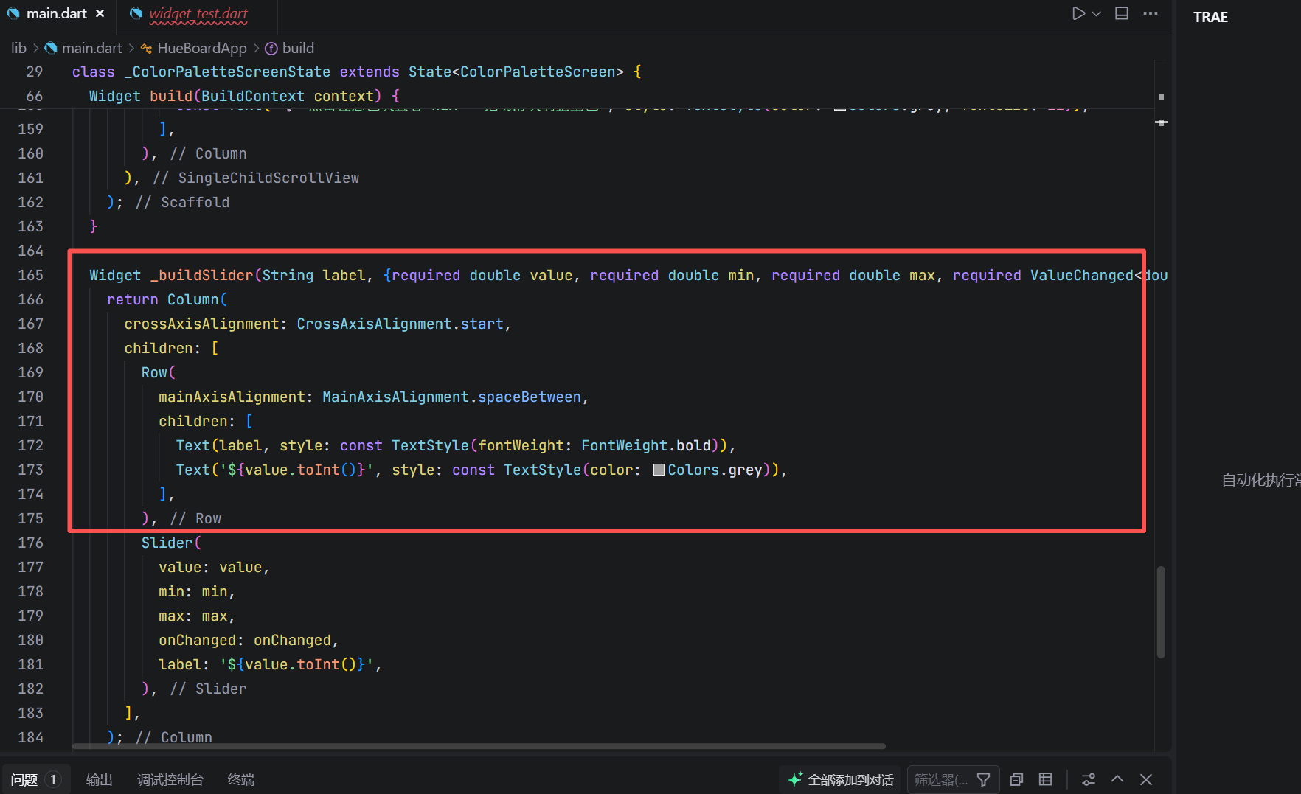Click the Dart file icon on widget_test.dart tab
The height and width of the screenshot is (794, 1301).
(136, 13)
